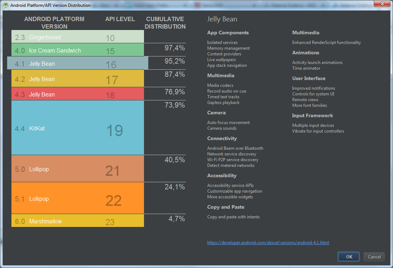The image size is (393, 268).
Task: Click the Remote views entry
Action: tap(305, 100)
